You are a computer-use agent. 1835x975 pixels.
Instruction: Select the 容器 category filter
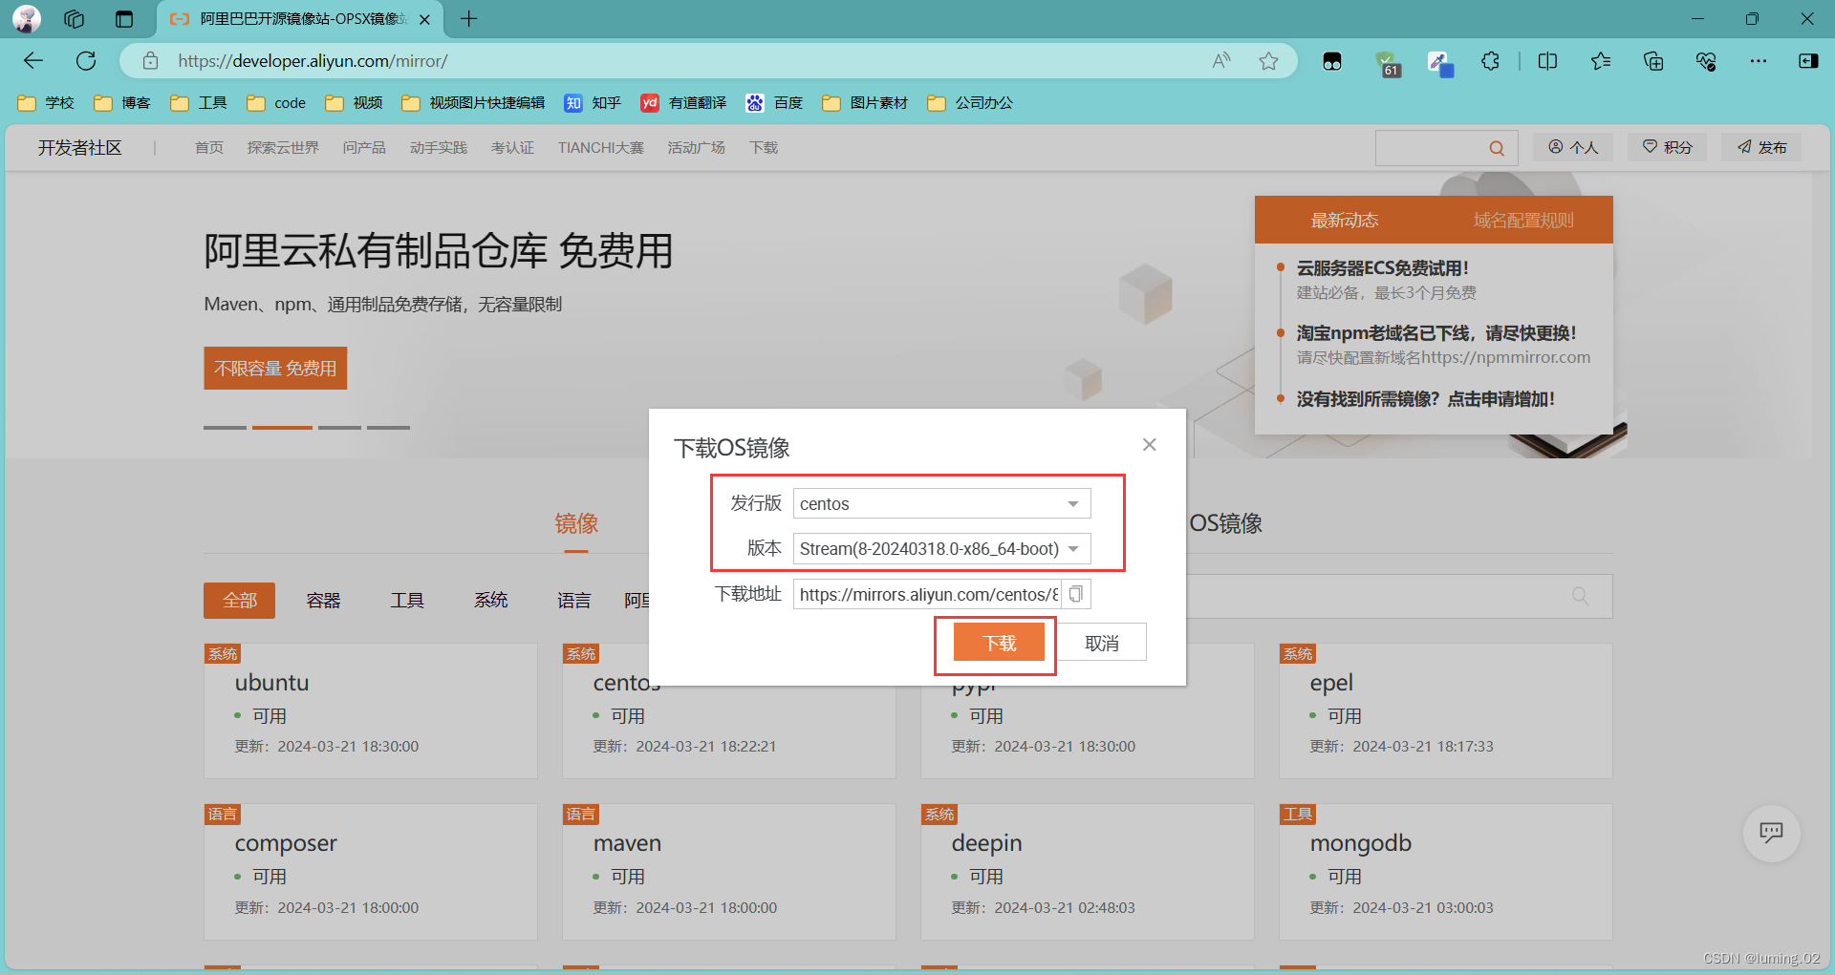[x=323, y=601]
